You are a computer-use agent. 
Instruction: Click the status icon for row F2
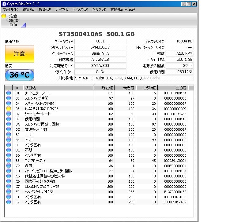(9, 202)
